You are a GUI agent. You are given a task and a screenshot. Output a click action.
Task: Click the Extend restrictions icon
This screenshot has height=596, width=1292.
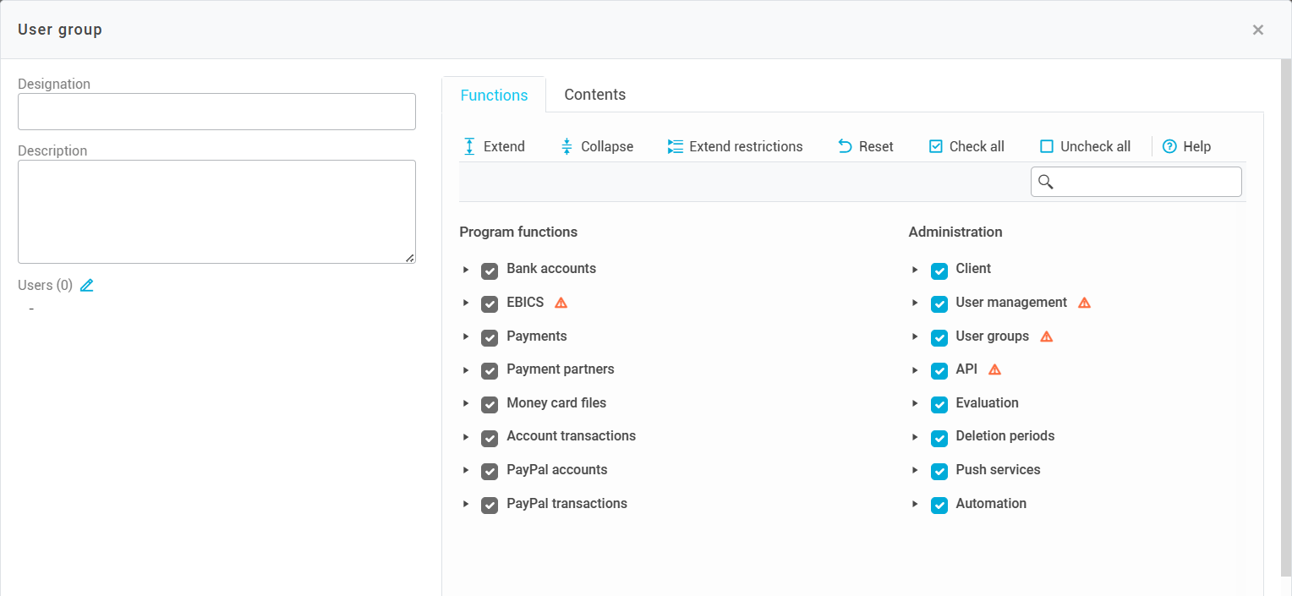(675, 146)
